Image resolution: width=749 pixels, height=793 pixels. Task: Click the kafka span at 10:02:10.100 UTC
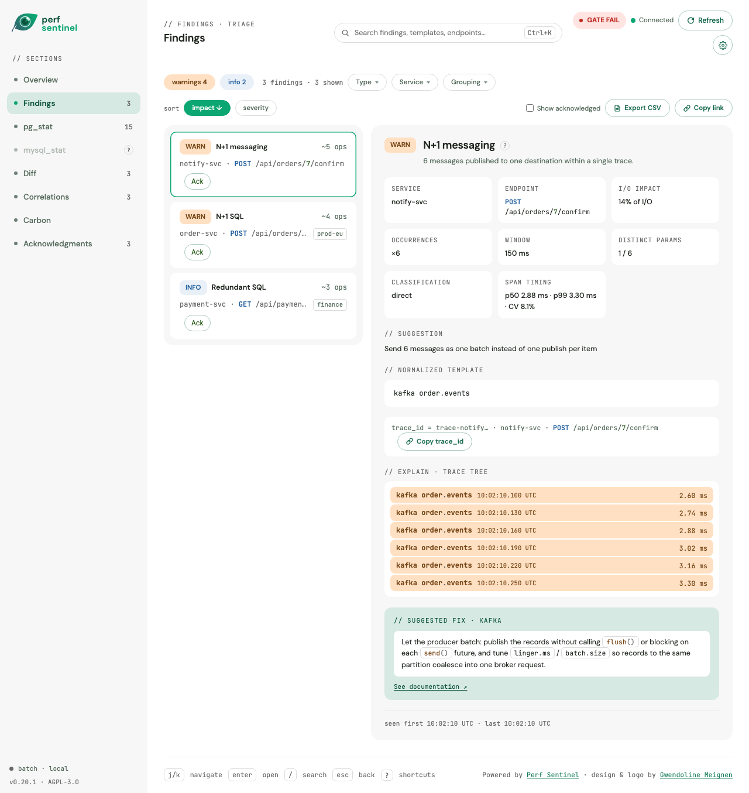(x=552, y=495)
